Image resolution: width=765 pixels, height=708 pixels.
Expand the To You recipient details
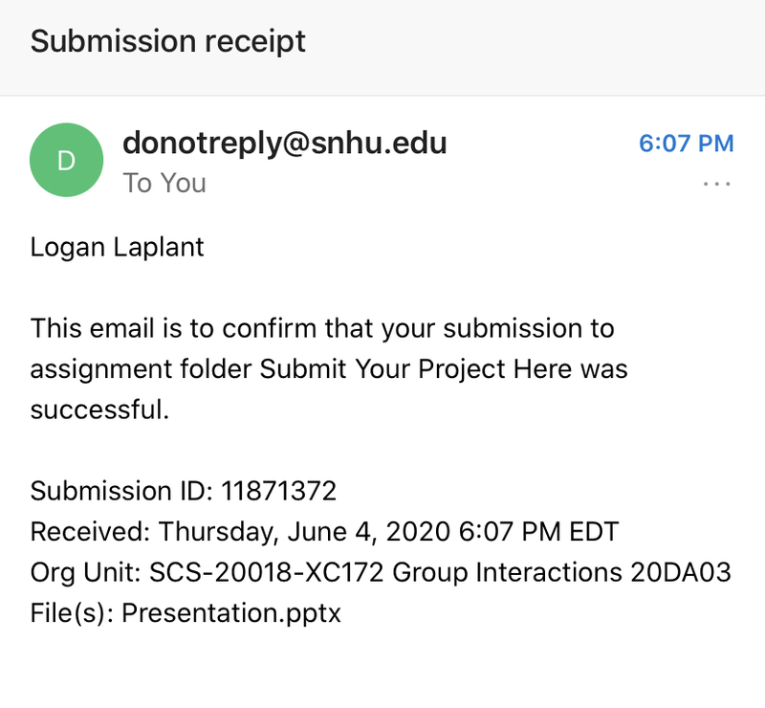tap(164, 184)
